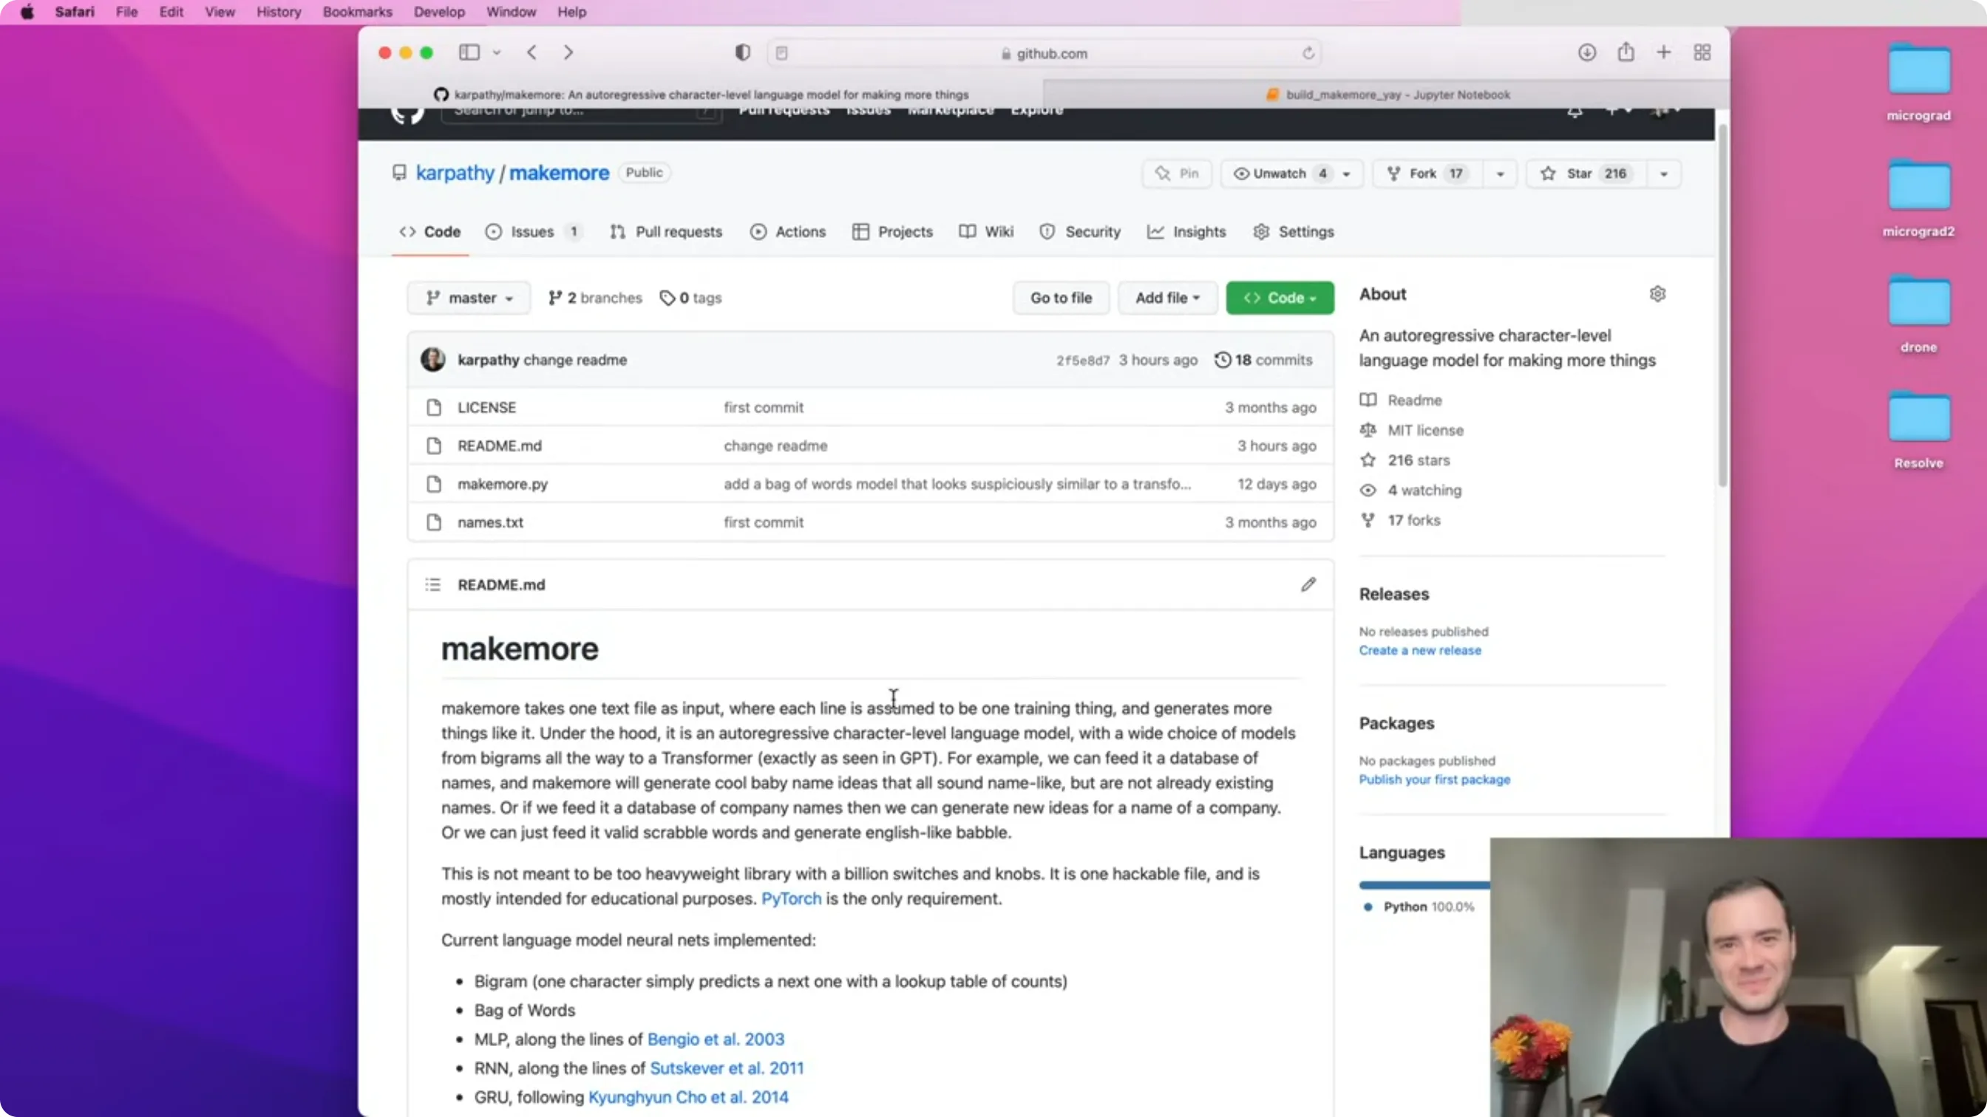Open the Add file dropdown
Image resolution: width=1987 pixels, height=1117 pixels.
1167,298
